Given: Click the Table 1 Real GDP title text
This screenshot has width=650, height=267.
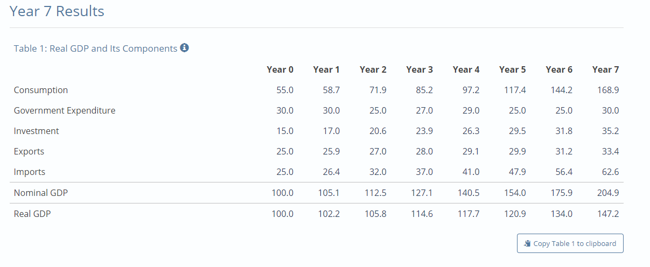Looking at the screenshot, I should 95,48.
